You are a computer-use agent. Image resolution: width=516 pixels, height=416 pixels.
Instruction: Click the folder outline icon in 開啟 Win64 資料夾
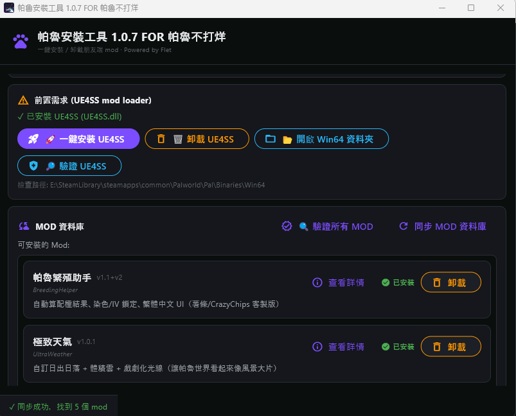coord(270,139)
